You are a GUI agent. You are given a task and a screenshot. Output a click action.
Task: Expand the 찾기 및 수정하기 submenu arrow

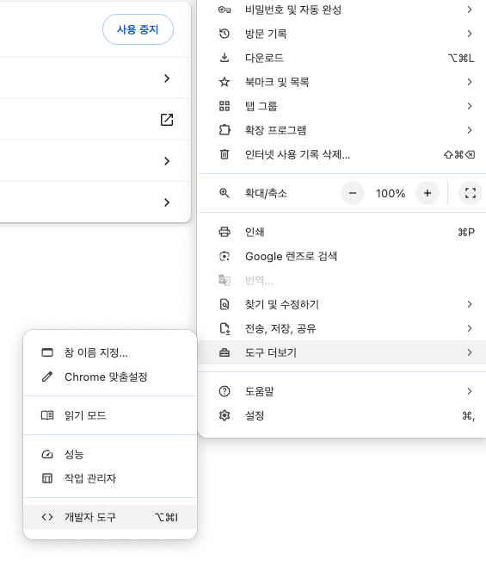pyautogui.click(x=470, y=304)
